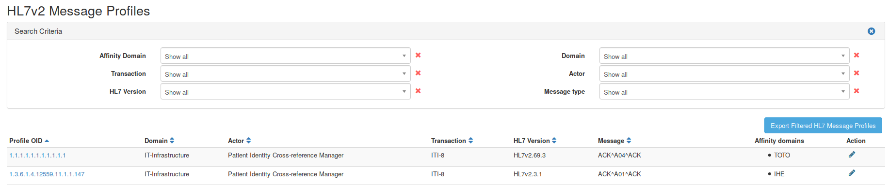889x185 pixels.
Task: Expand the Message type dropdown
Action: (724, 91)
